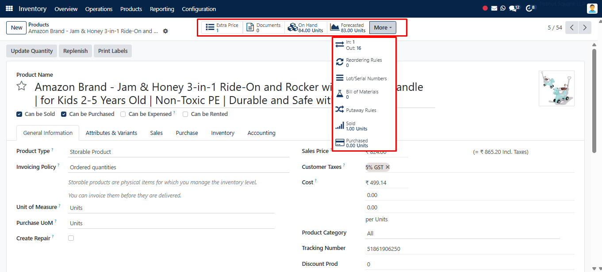
Task: Open the Reporting menu
Action: click(x=162, y=9)
